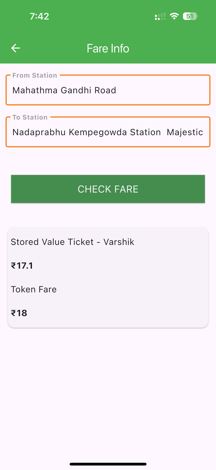Screen dimensions: 216x470
Task: Tap the home indicator bar
Action: pos(108,464)
